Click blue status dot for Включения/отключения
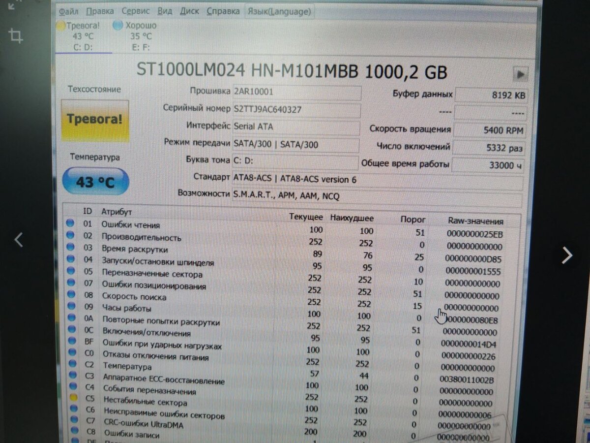Viewport: 590px width, 443px height. point(72,329)
